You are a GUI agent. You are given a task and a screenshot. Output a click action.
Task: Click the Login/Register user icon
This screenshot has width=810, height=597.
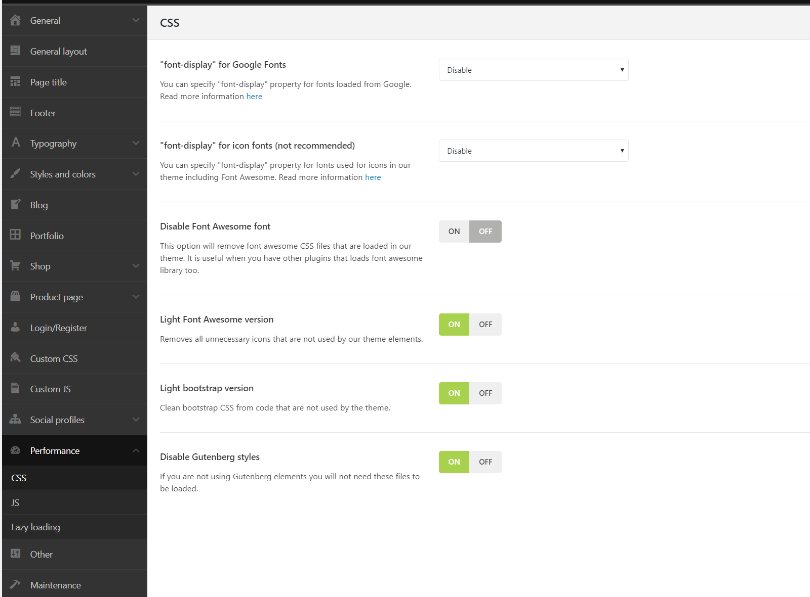pyautogui.click(x=15, y=327)
